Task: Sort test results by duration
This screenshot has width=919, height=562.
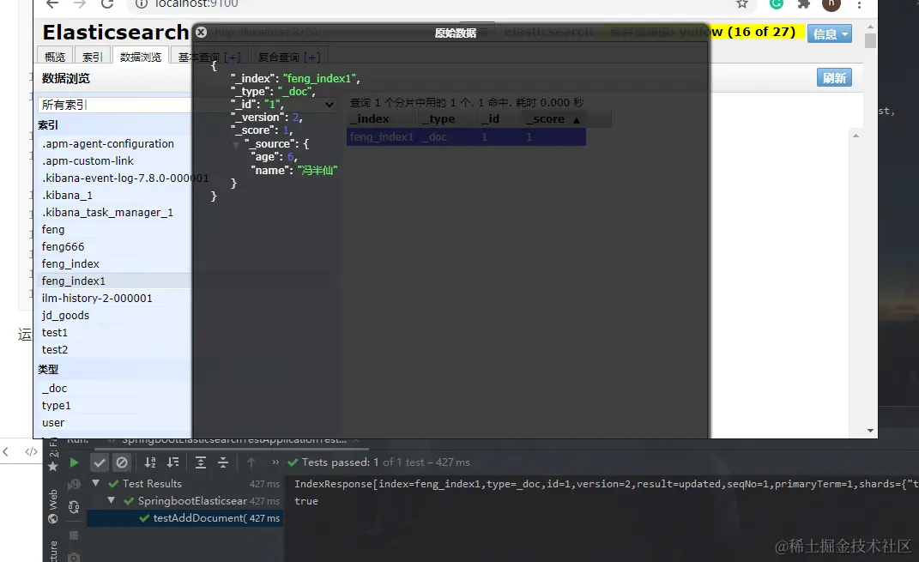Action: pos(172,462)
